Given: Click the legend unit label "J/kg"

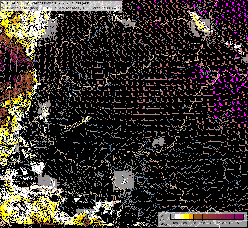Looking at the screenshot, I should pos(164,224).
